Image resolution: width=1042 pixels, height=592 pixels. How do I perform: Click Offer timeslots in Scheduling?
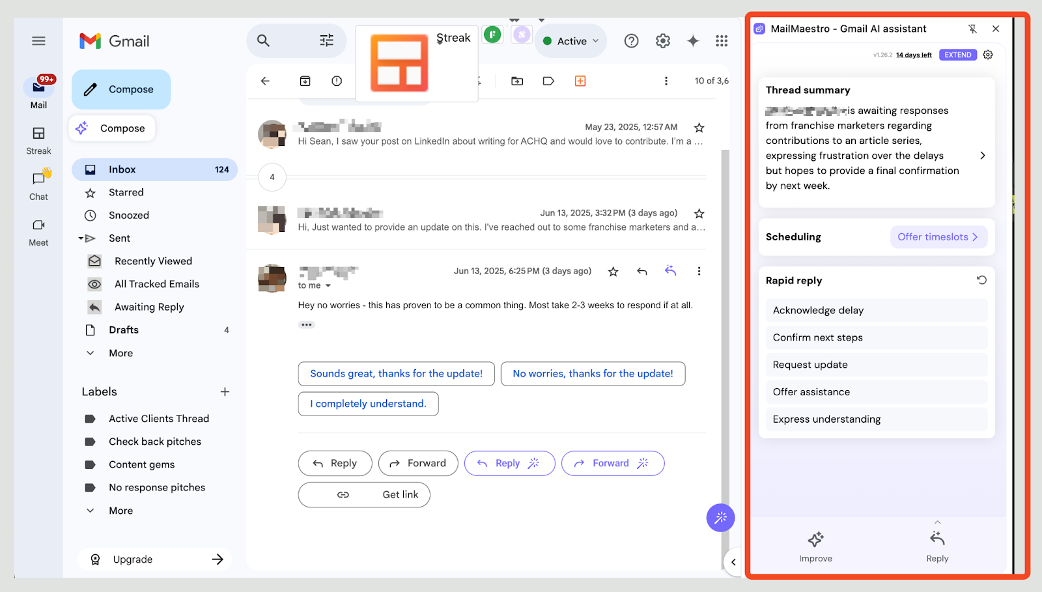(x=938, y=237)
